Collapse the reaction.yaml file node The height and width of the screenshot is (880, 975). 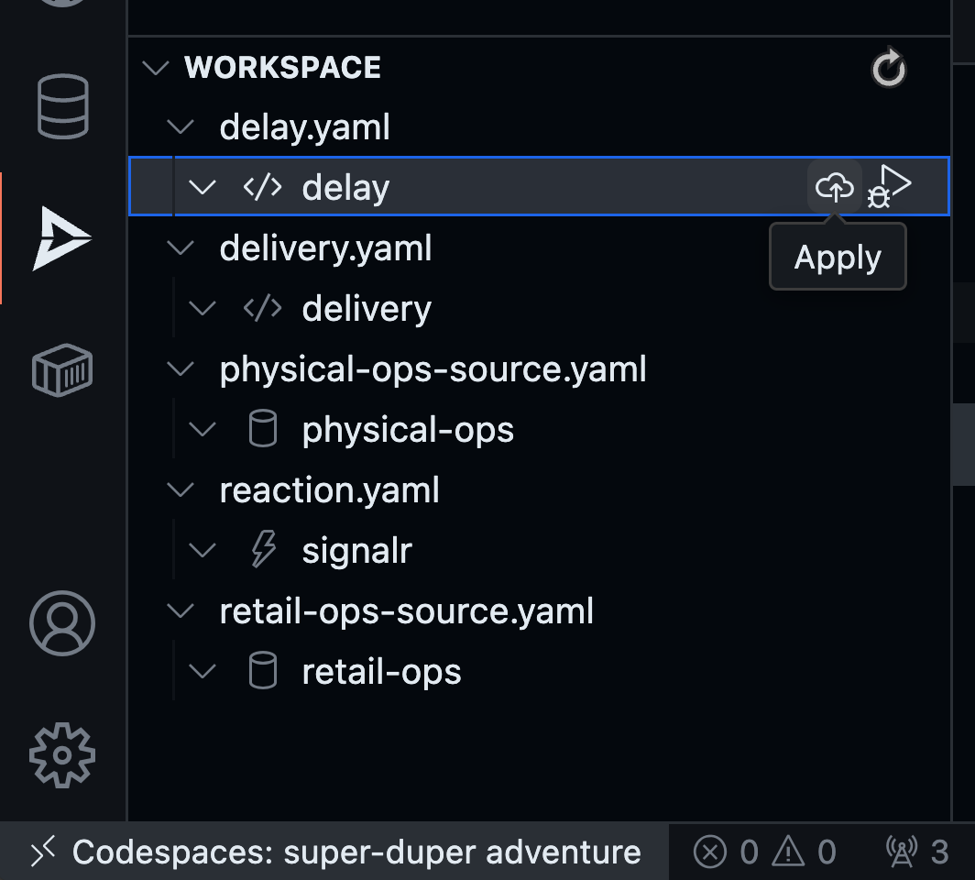[x=182, y=489]
